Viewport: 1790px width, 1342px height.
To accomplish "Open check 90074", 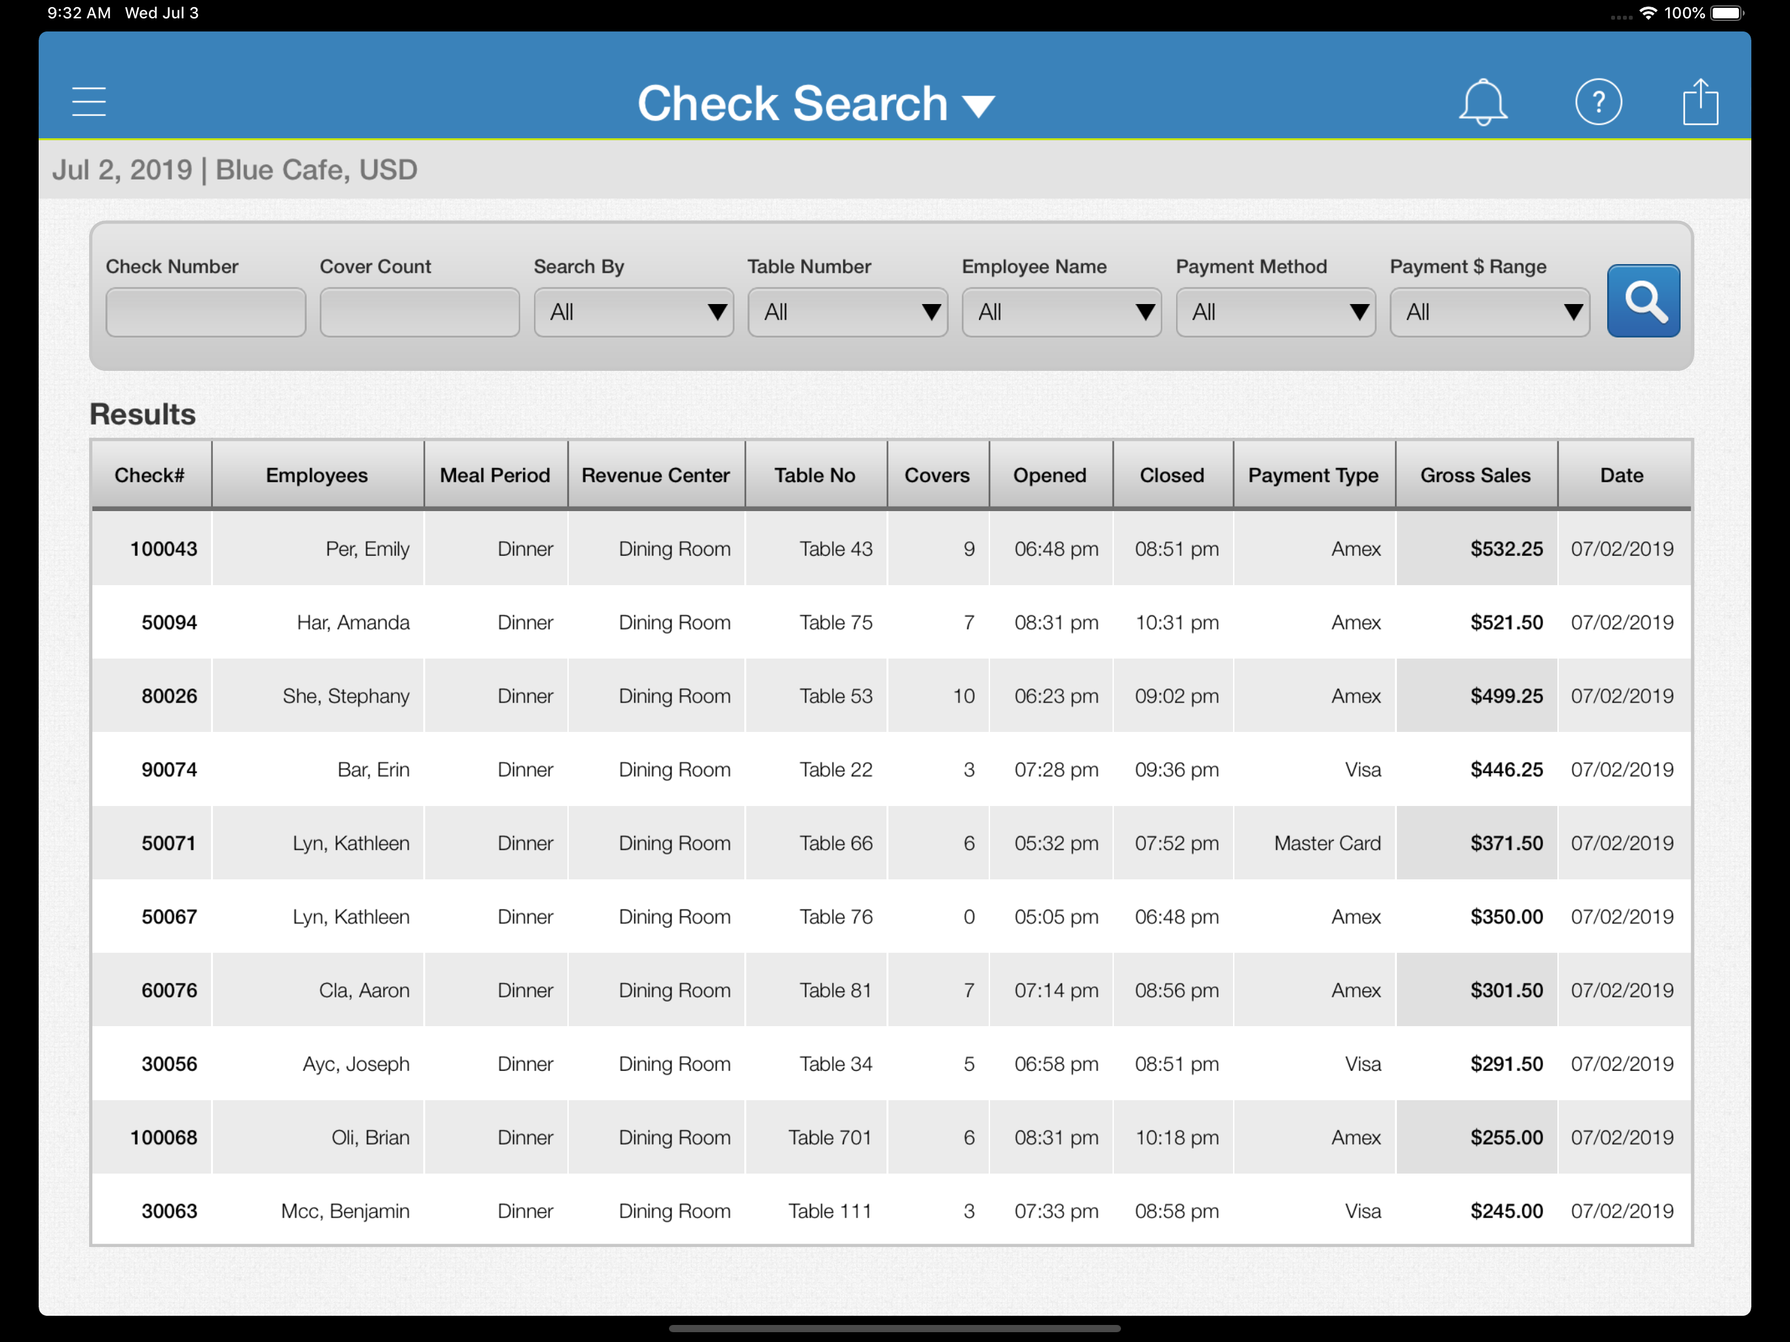I will pos(169,770).
